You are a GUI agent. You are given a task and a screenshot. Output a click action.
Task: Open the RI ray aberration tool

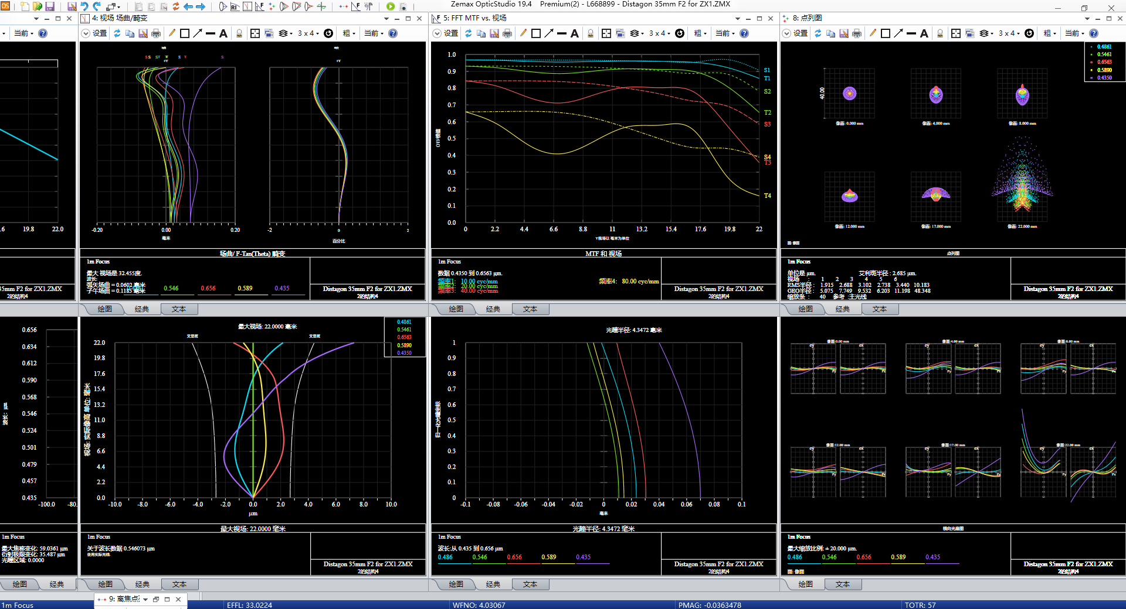[x=235, y=6]
